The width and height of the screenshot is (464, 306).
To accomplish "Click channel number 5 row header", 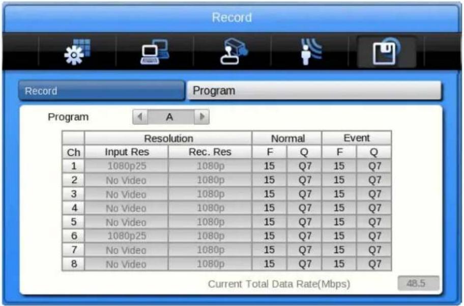I will tap(73, 221).
